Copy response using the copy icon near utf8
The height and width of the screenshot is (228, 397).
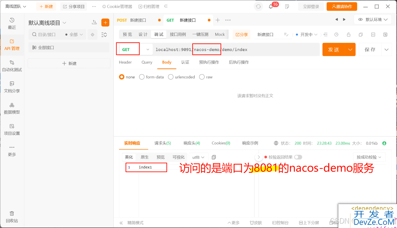pos(214,157)
